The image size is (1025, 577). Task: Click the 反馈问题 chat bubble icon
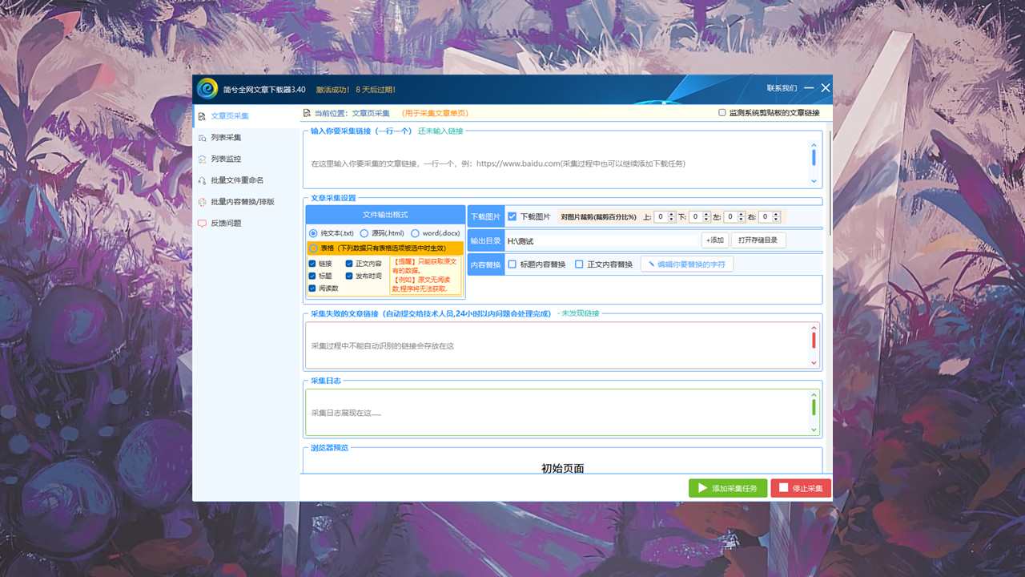(x=202, y=224)
